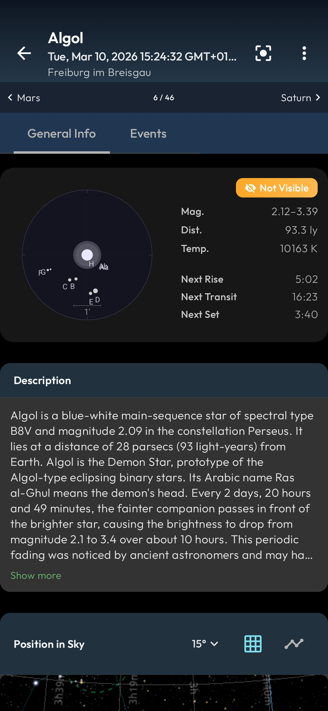328x711 pixels.
Task: Switch Position in Sky to grid view
Action: tap(253, 644)
